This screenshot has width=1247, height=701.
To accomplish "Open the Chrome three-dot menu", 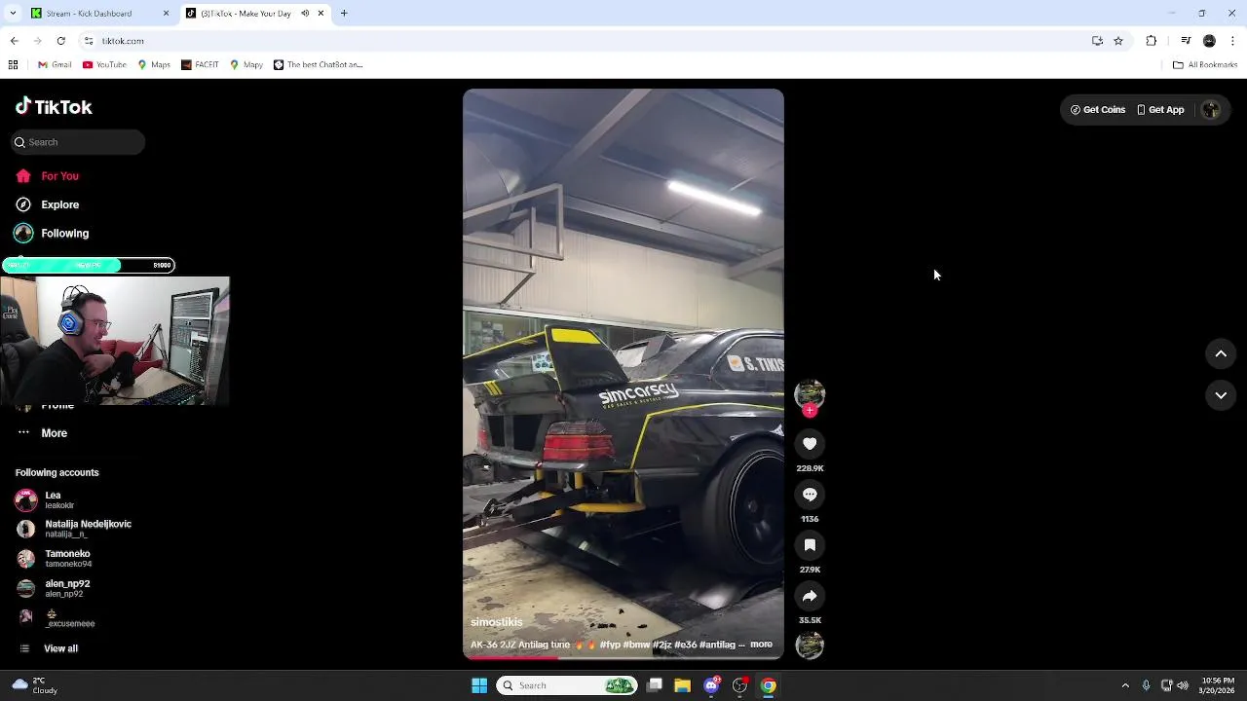I will coord(1233,41).
